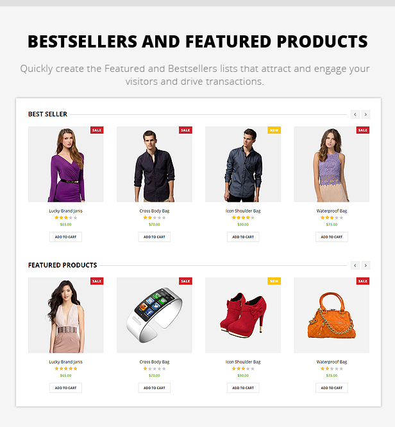Click the Featured Products next arrow
This screenshot has width=395, height=427.
tap(366, 265)
